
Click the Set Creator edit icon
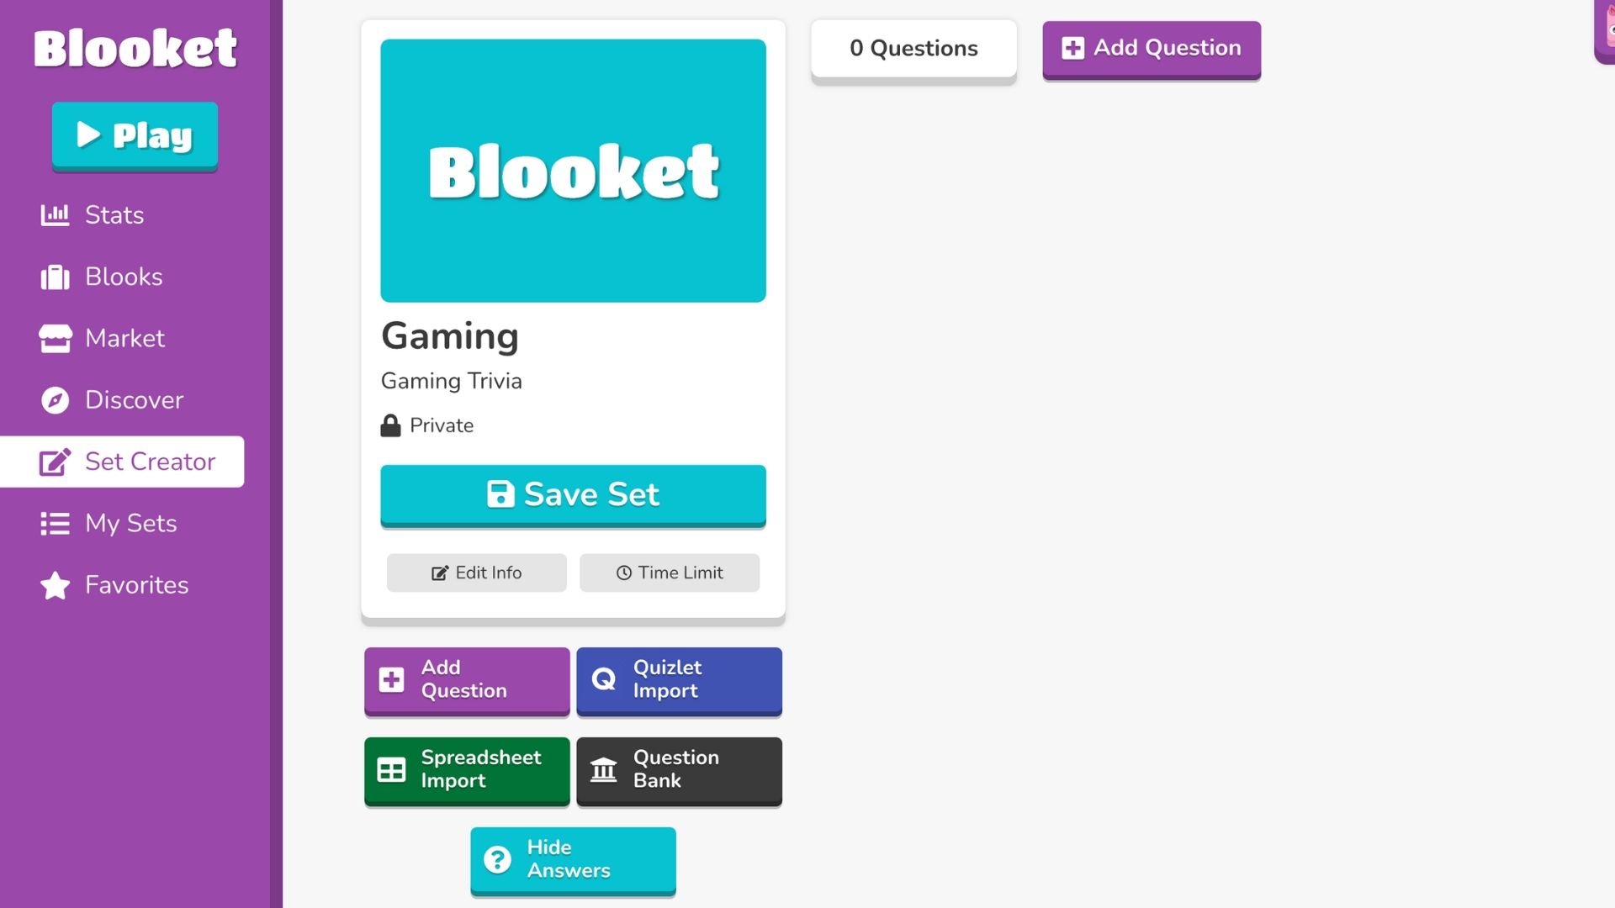click(x=55, y=462)
